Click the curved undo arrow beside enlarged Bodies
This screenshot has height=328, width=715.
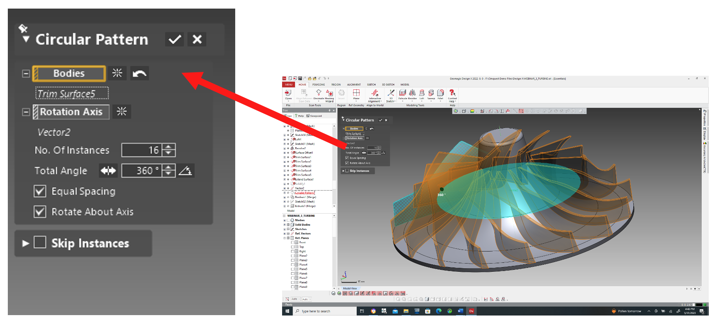click(139, 73)
